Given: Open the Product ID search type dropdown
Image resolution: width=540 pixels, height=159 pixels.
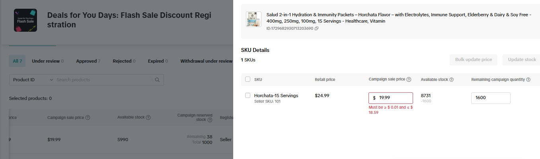Looking at the screenshot, I should coord(33,80).
